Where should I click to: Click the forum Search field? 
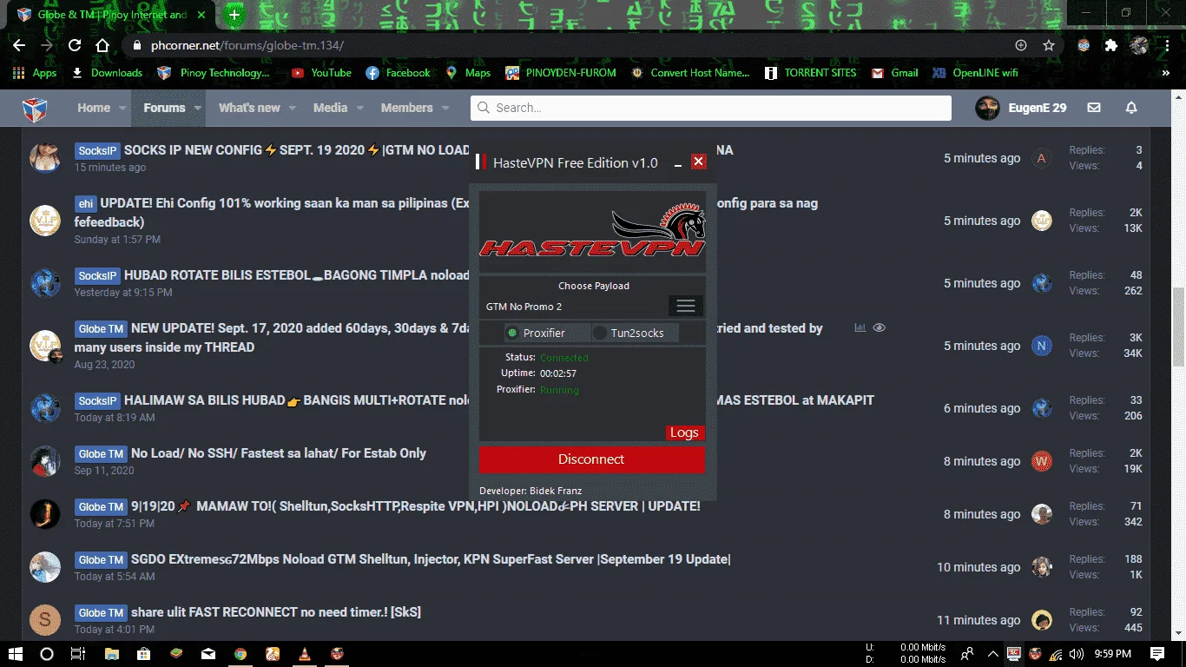(711, 108)
